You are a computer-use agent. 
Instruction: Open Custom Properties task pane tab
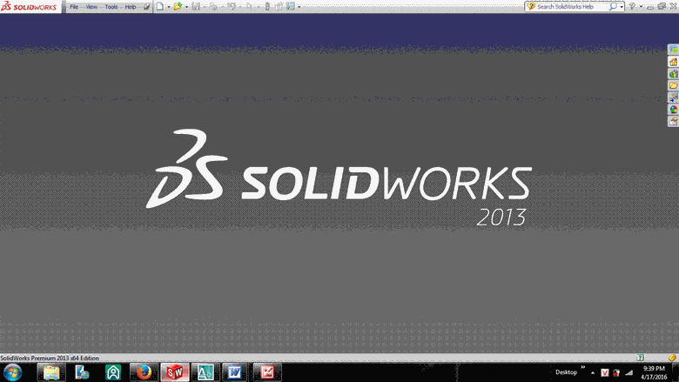674,122
